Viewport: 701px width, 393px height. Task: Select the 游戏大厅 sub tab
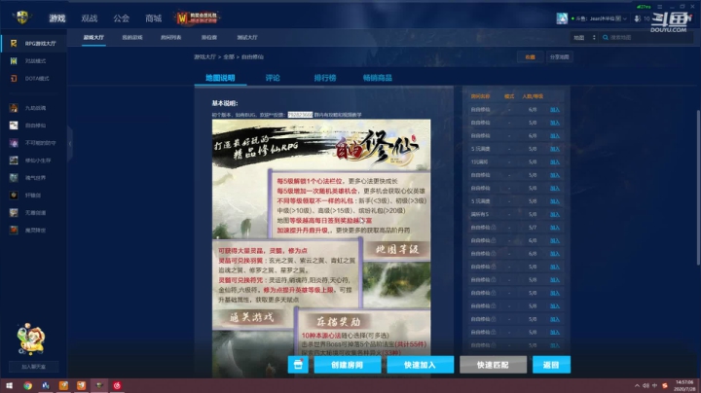tap(93, 38)
